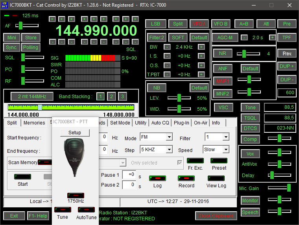Toggle the Only selected checkbox
This screenshot has width=299, height=225.
click(x=180, y=163)
